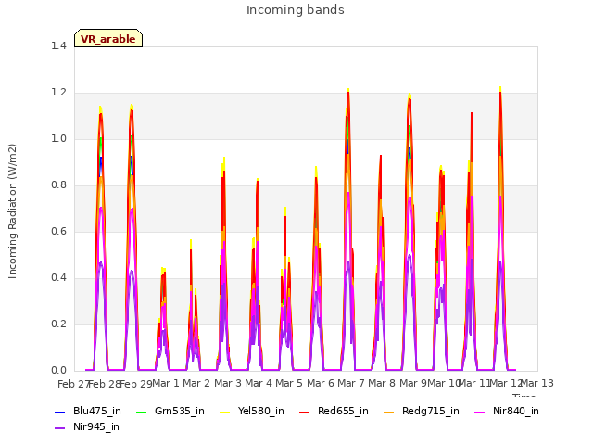Toggle the Grn535_in legend entry
593x445 pixels.
click(x=170, y=411)
